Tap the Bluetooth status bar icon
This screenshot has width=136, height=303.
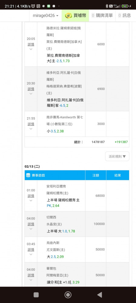[107, 6]
